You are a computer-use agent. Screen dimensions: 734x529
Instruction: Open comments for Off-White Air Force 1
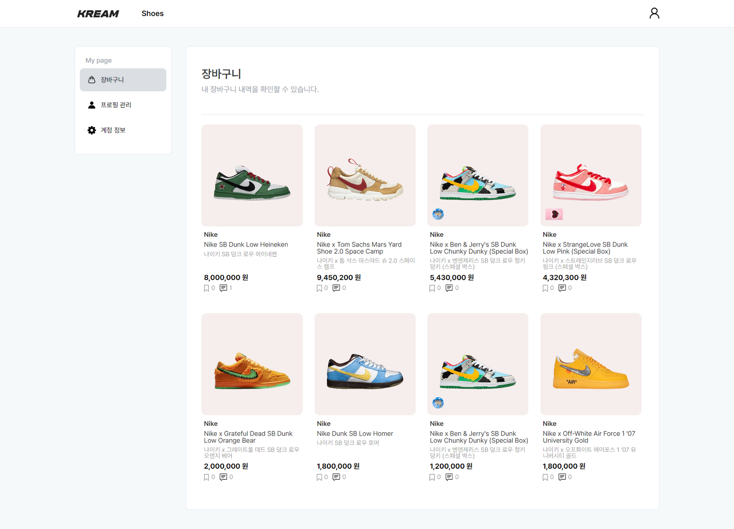click(563, 477)
